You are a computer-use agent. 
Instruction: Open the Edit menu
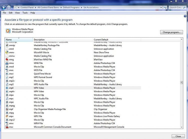pyautogui.click(x=11, y=13)
